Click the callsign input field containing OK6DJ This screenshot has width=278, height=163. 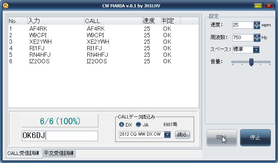pyautogui.click(x=60, y=136)
